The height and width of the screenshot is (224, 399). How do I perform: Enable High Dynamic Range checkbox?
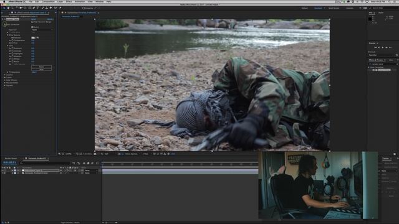point(32,22)
